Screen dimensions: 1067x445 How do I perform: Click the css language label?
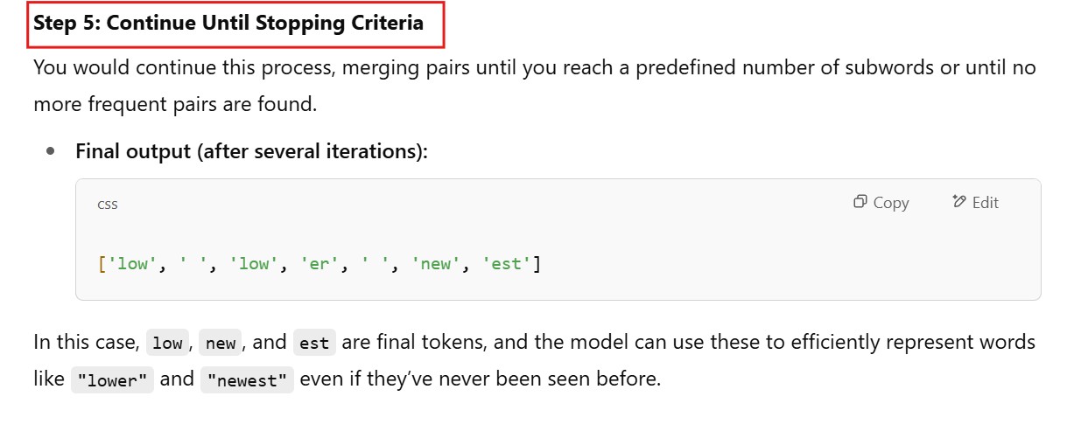coord(108,204)
